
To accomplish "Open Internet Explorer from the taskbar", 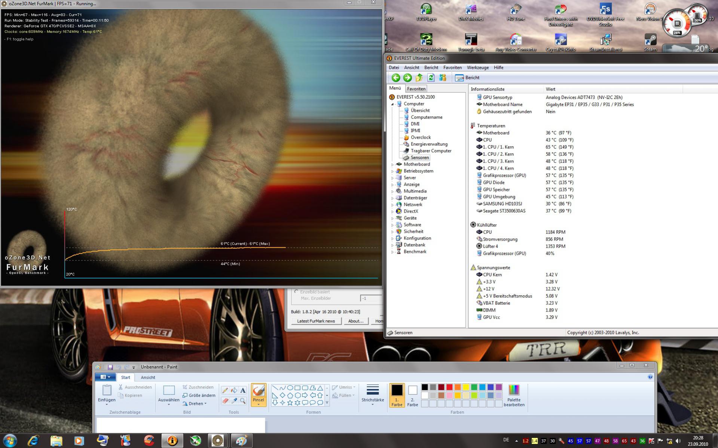I will [33, 441].
